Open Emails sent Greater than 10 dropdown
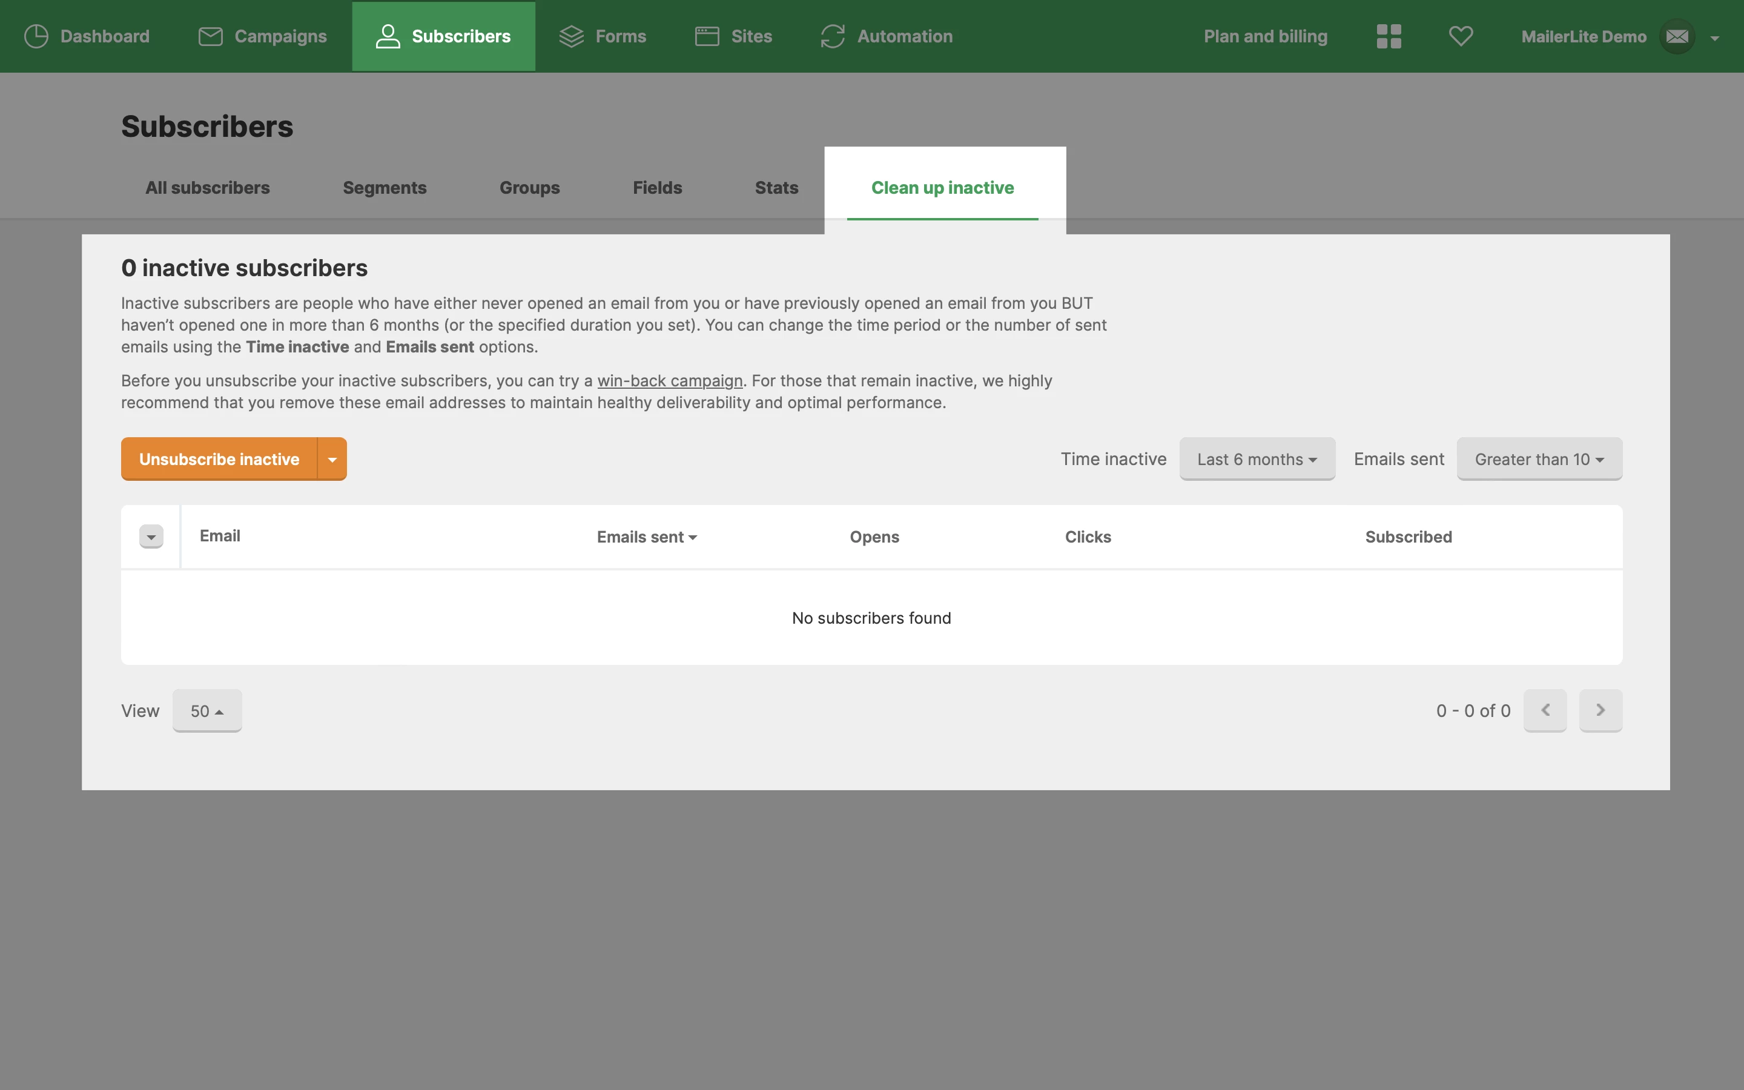 [1539, 459]
